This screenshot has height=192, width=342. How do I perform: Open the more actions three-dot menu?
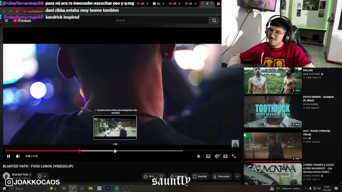coord(237,176)
